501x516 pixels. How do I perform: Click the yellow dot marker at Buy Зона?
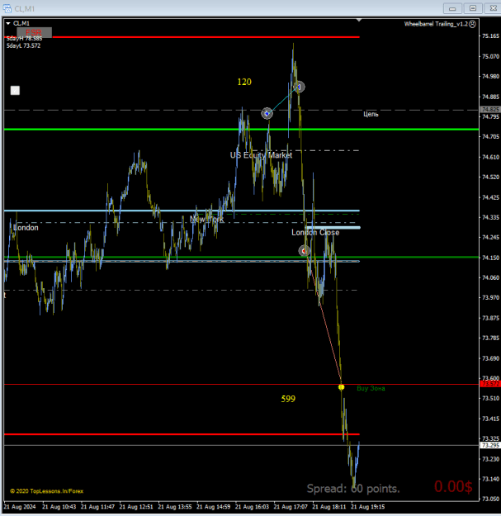341,387
